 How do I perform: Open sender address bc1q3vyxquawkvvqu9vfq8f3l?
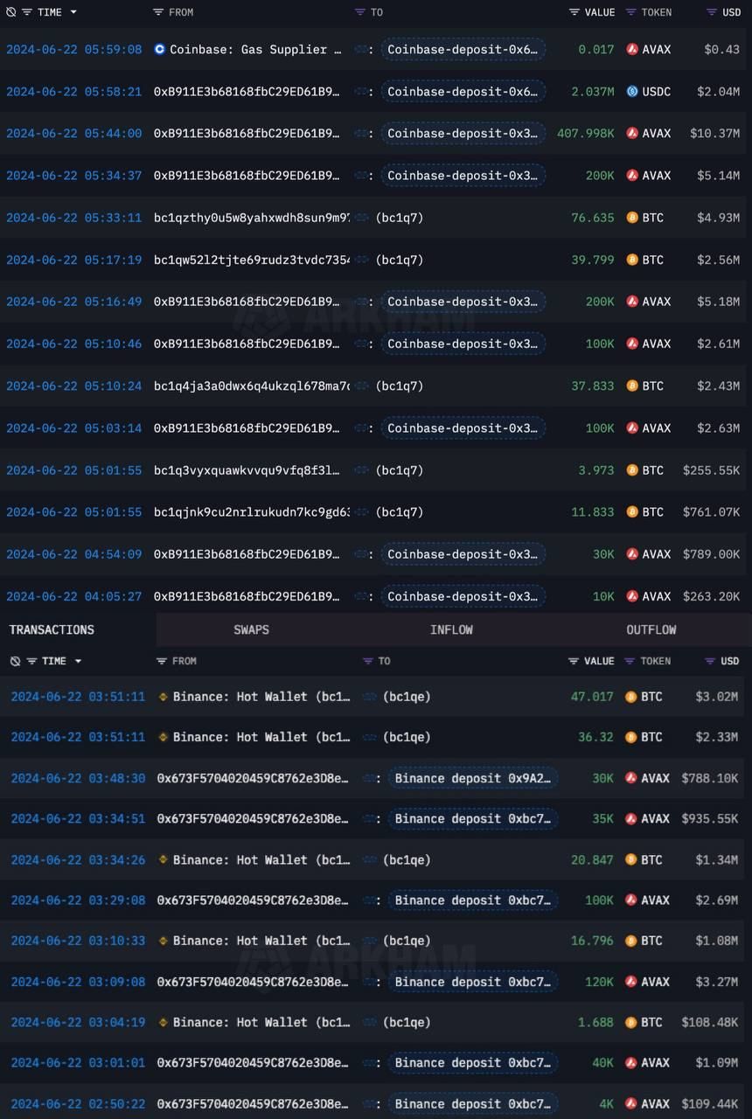coord(247,469)
